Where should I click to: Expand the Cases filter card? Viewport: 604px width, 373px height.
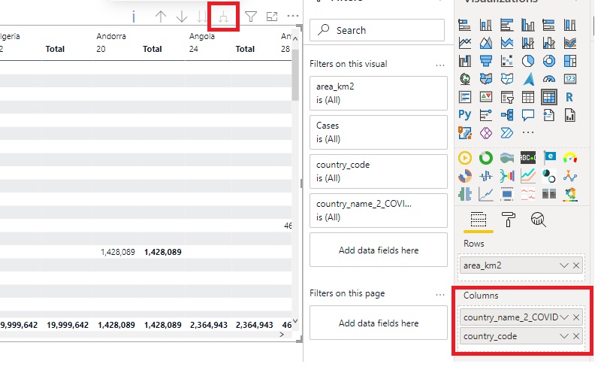tap(379, 132)
